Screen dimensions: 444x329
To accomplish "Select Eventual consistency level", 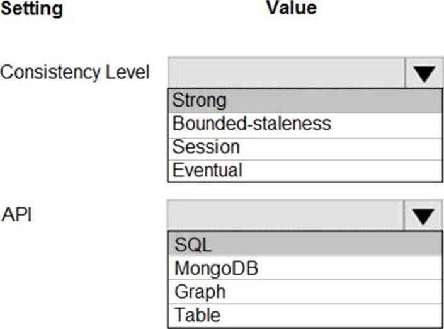I will pyautogui.click(x=305, y=170).
